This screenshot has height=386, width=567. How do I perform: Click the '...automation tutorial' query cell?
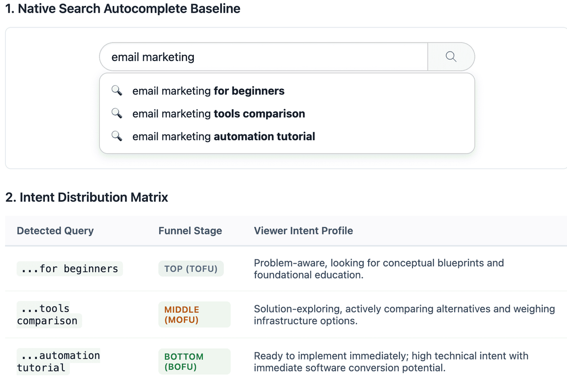(x=59, y=361)
